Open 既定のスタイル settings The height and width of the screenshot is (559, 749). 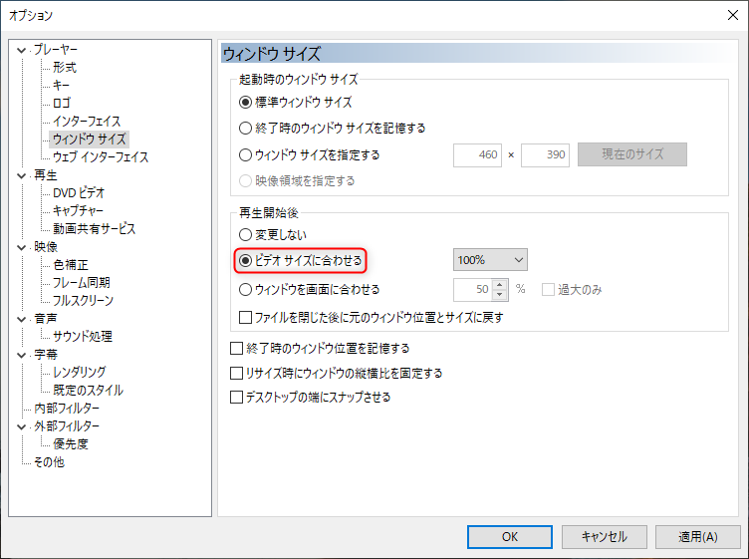pos(88,390)
